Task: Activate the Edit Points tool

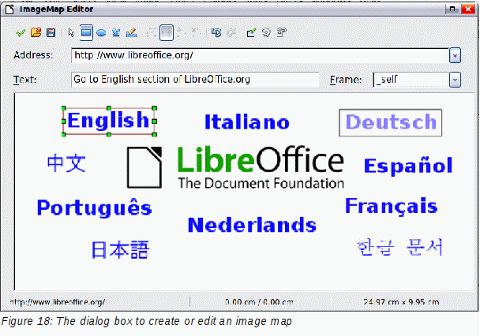Action: click(x=152, y=32)
